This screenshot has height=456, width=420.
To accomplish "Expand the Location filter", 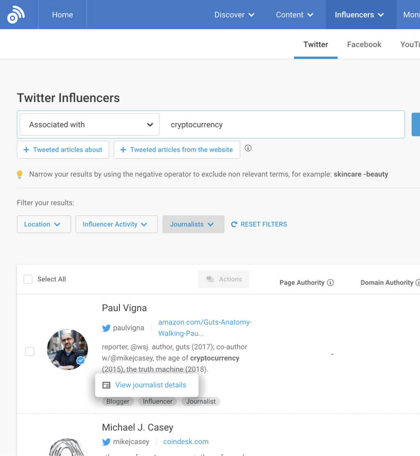I will pos(43,224).
